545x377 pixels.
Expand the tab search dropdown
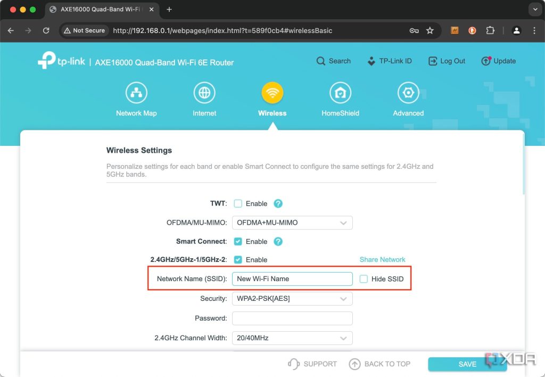535,10
